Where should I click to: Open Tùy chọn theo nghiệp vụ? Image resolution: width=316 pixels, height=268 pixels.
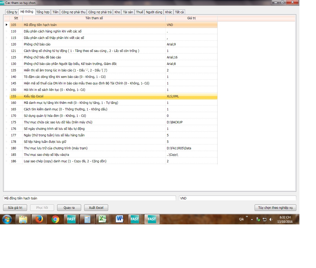click(275, 208)
